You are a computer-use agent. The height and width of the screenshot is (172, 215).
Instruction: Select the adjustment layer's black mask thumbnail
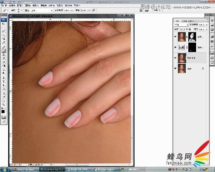point(192,47)
